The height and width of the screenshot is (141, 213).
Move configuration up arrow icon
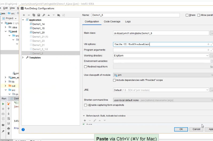click(x=49, y=15)
